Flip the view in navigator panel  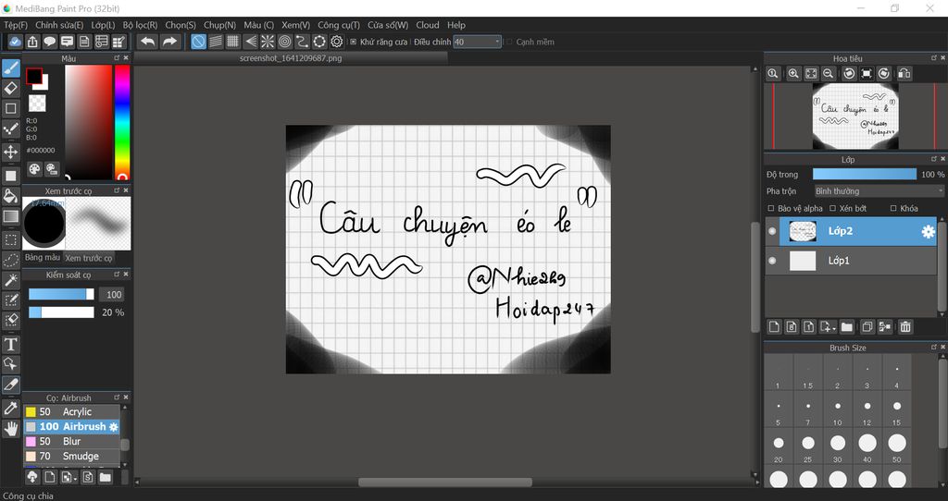(x=904, y=74)
